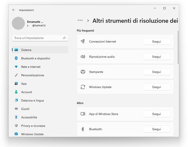Click the Impostazioni window title
This screenshot has height=147, width=188.
pos(27,10)
